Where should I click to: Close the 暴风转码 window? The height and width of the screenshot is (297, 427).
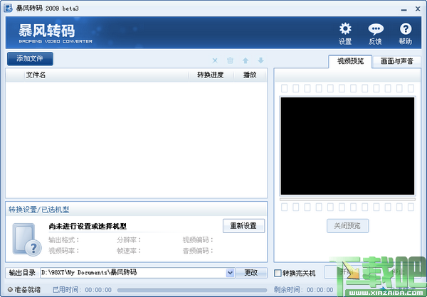[418, 9]
